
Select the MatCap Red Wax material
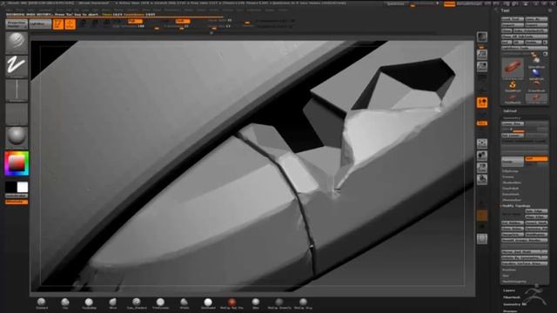point(232,303)
